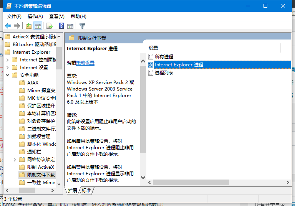Image resolution: width=295 pixels, height=206 pixels.
Task: Maximize the 本地组策略编辑器 window
Action: click(x=265, y=6)
